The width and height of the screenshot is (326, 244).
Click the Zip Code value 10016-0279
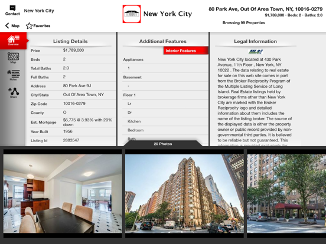click(74, 103)
